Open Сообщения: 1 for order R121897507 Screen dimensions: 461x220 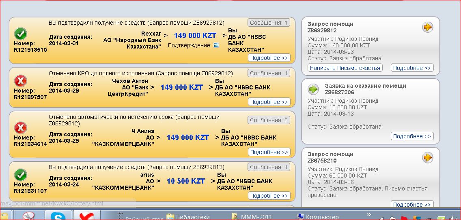(269, 73)
